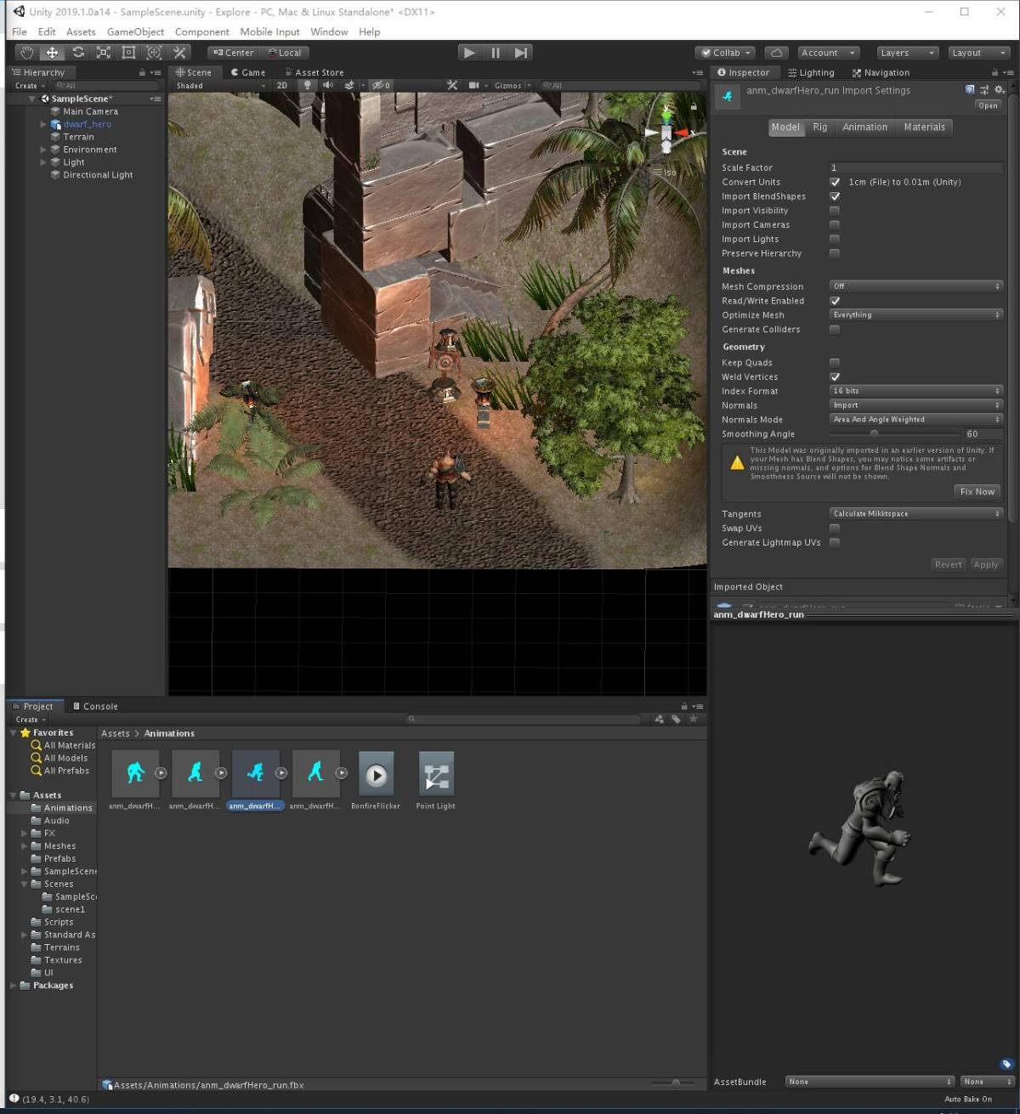Switch to the Rig tab
Screen dimensions: 1020x1114
[x=820, y=127]
